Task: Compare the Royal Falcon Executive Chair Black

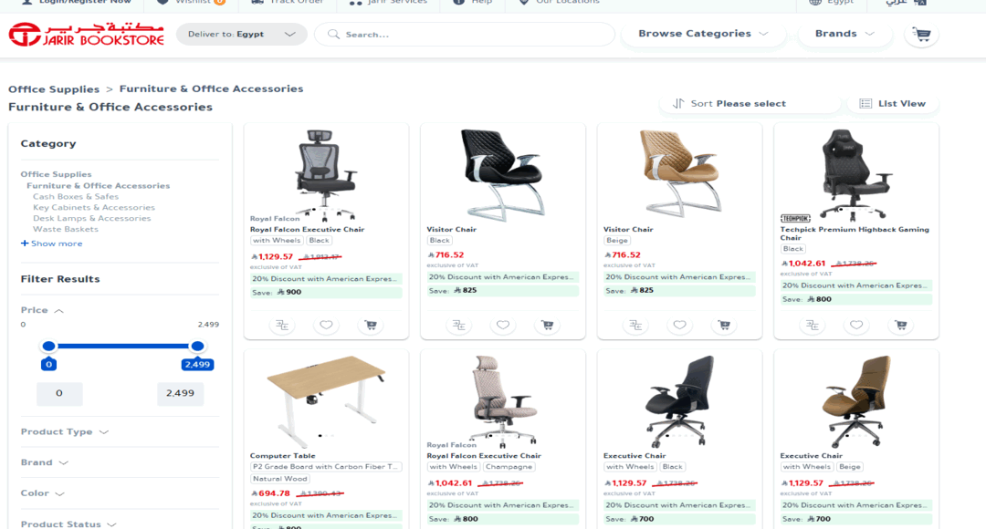Action: pos(282,325)
